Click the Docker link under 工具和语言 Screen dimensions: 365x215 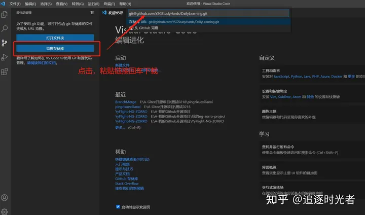[337, 77]
